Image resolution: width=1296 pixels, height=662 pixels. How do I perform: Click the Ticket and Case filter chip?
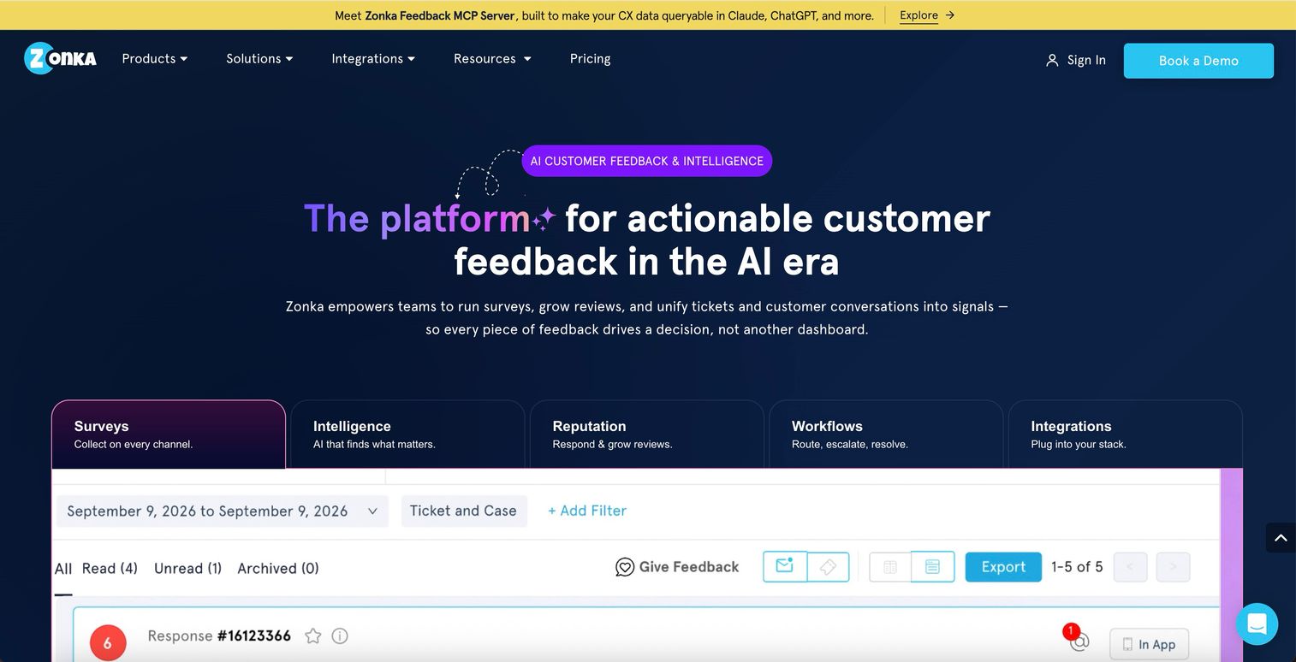463,511
